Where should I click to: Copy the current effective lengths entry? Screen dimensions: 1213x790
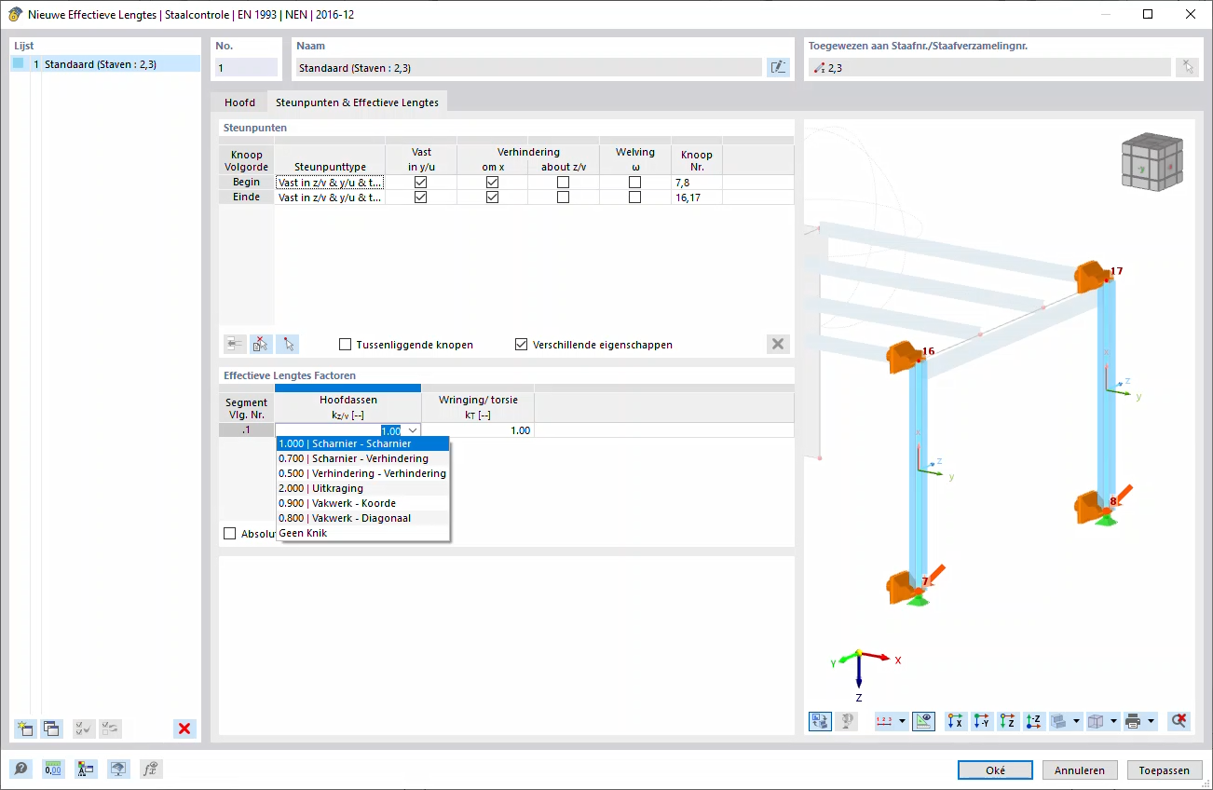point(53,728)
